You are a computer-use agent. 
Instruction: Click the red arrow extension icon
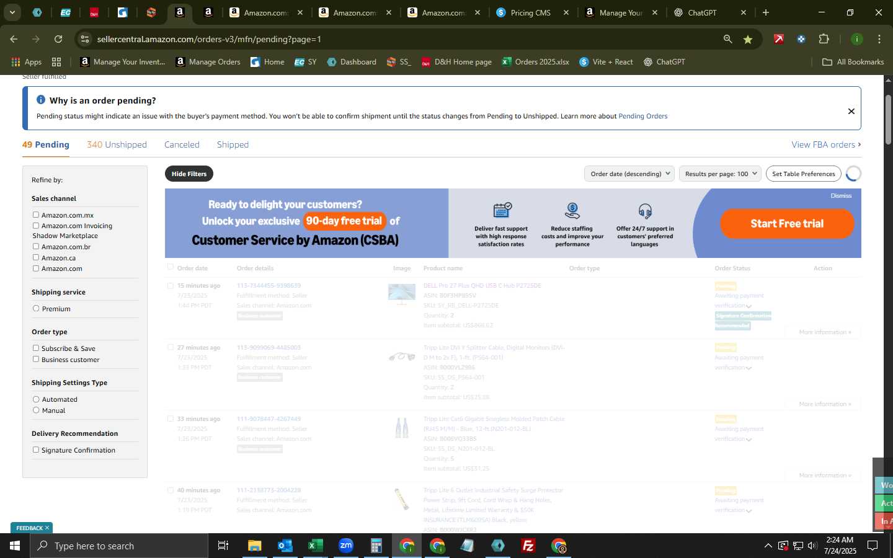[779, 39]
